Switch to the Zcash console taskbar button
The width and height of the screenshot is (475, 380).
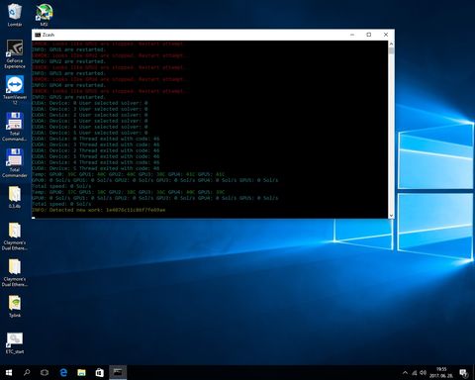[x=118, y=373]
